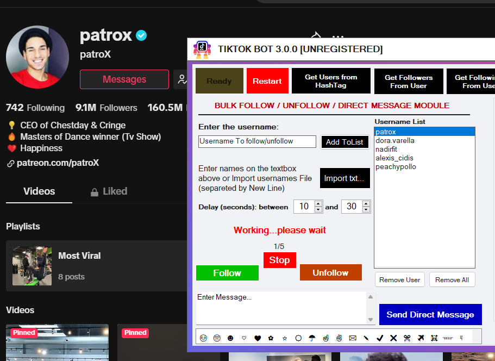Open Get Following From User module

point(471,82)
